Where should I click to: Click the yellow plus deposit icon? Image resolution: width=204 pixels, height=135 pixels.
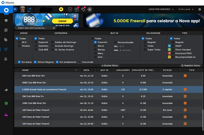pyautogui.click(x=61, y=9)
